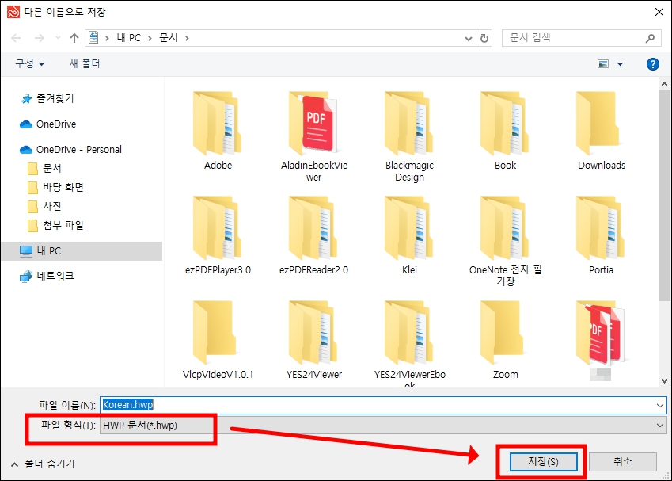This screenshot has width=672, height=481.
Task: Open the VlcpVideoV1.0.1 folder
Action: (x=218, y=340)
